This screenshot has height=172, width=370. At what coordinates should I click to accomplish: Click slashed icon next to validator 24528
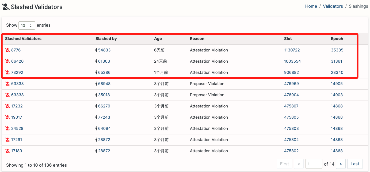7,129
